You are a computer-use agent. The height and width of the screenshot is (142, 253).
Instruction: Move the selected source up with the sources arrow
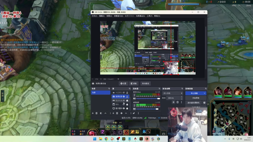pyautogui.click(x=126, y=113)
